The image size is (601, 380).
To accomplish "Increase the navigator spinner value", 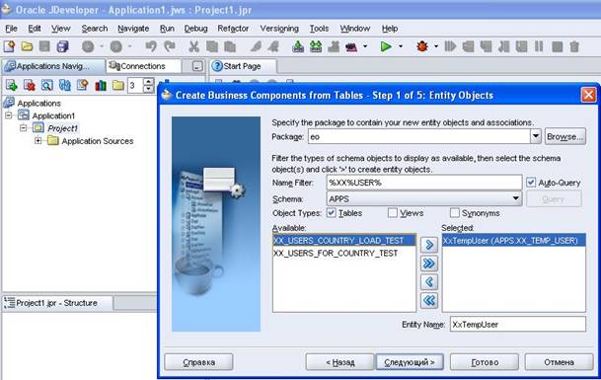I will coord(148,82).
